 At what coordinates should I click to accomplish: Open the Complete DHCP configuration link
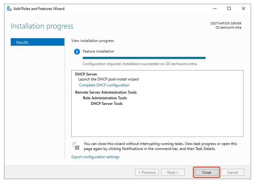(104, 85)
